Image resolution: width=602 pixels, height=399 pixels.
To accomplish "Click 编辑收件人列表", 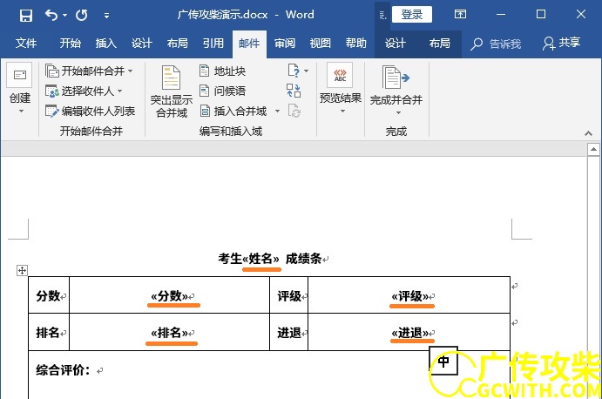I will point(91,112).
